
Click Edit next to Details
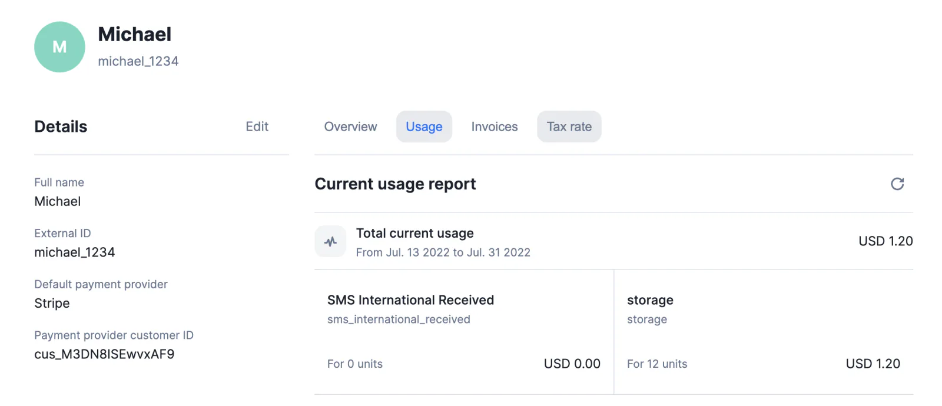[x=257, y=127]
